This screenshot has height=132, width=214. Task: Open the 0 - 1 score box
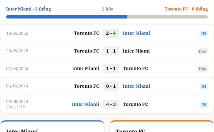point(111,86)
